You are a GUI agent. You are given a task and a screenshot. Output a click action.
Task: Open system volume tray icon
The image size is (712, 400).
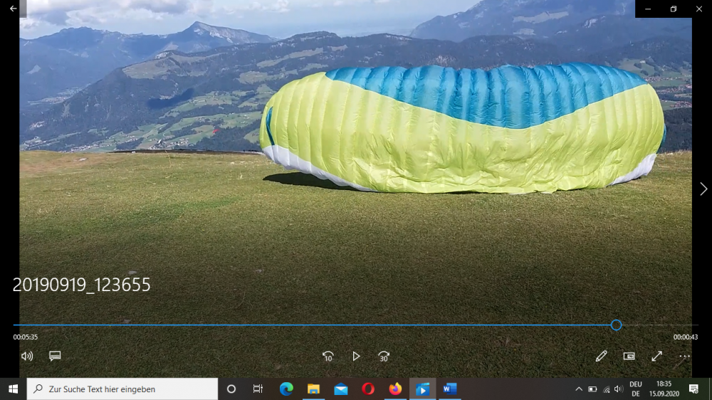point(619,389)
